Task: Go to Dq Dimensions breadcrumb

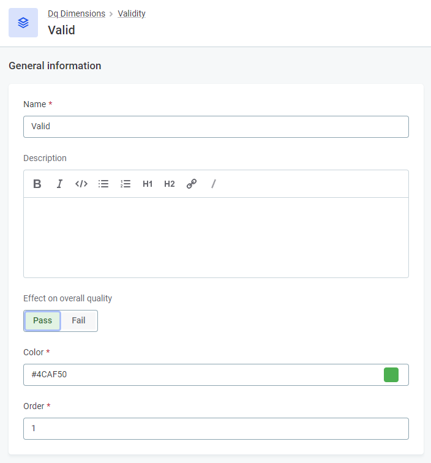Action: [x=77, y=13]
